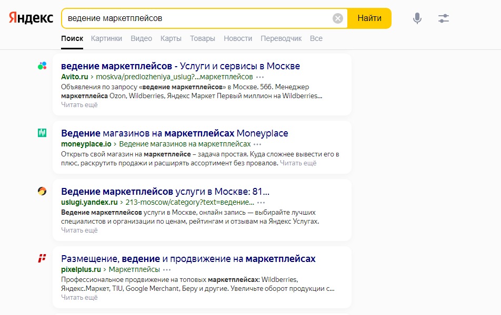Open the three-dot menu for pixelplus.ru result

click(x=167, y=270)
